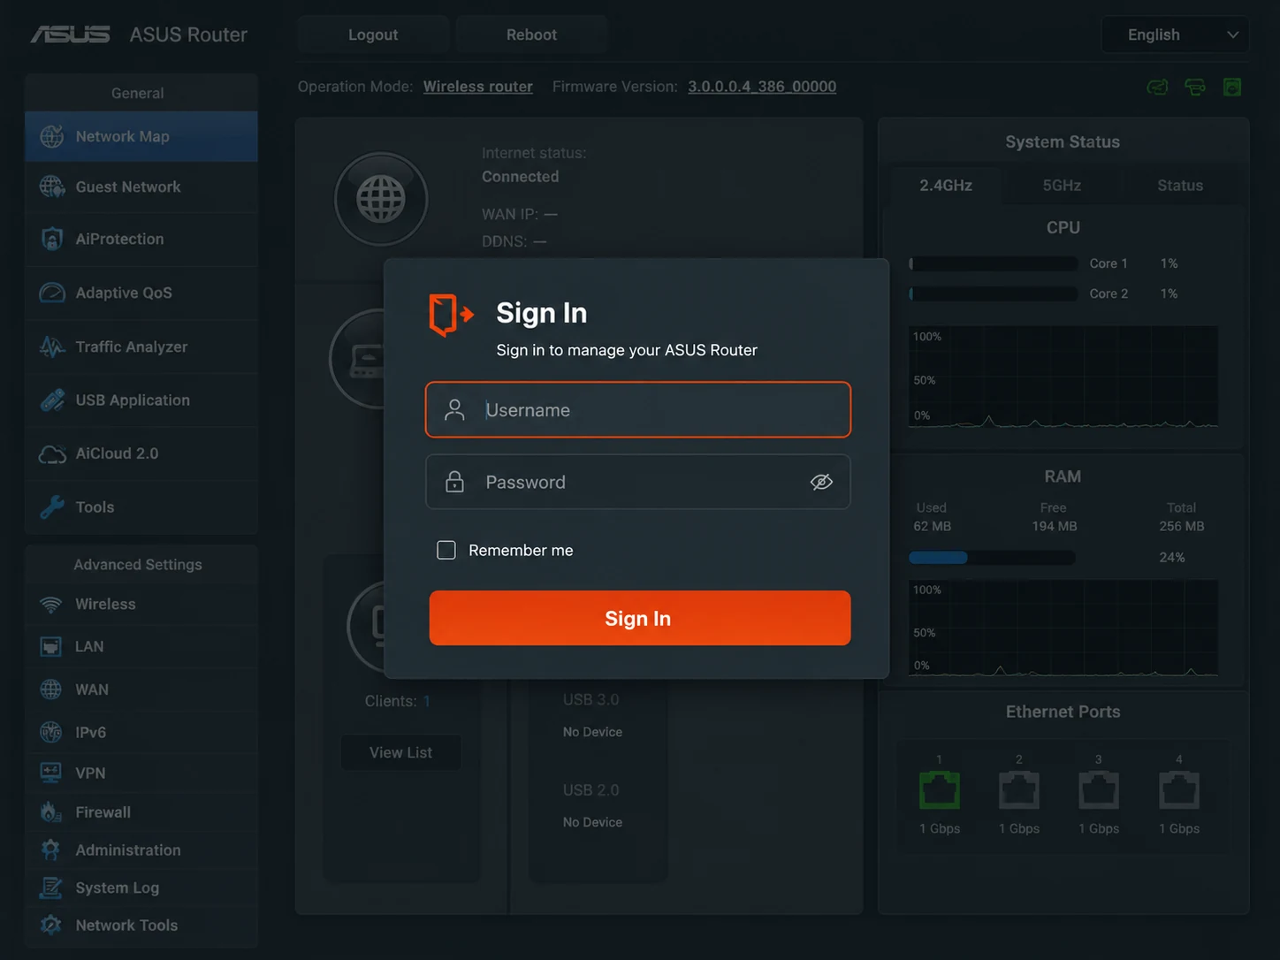Click the orange Sign In button
The image size is (1280, 960).
click(x=640, y=618)
